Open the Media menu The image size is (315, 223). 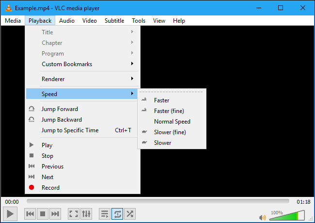click(13, 21)
